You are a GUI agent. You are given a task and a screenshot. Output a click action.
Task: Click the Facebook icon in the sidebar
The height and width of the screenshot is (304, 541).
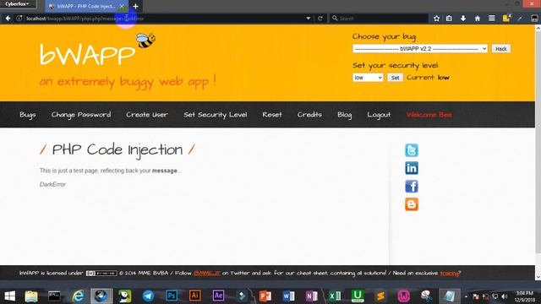pos(412,186)
